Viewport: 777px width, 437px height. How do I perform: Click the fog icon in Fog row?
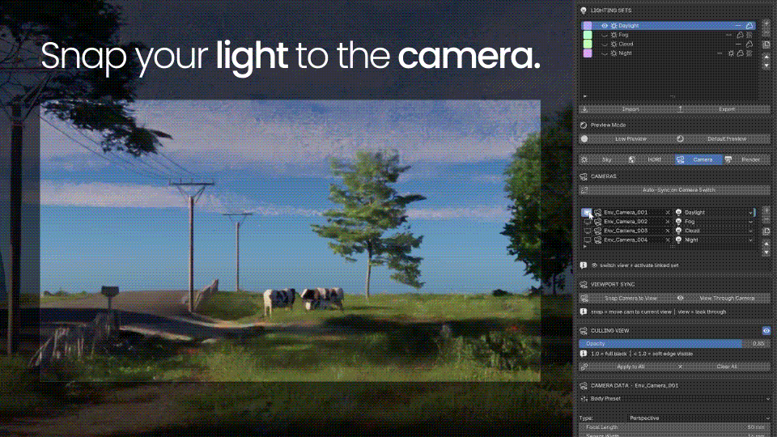pos(749,35)
